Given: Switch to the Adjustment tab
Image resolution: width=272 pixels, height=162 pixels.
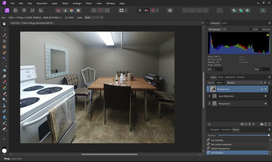Looking at the screenshot, I should pyautogui.click(x=230, y=77).
